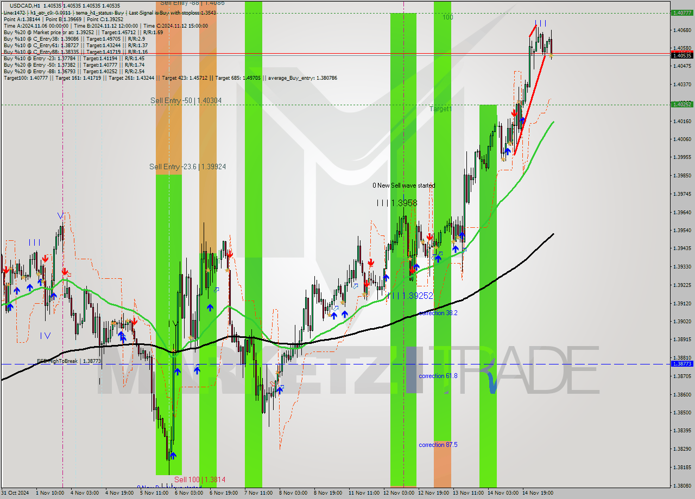Click 'FSB-HighToBreak | 1.38773' label
695x499 pixels.
click(69, 361)
